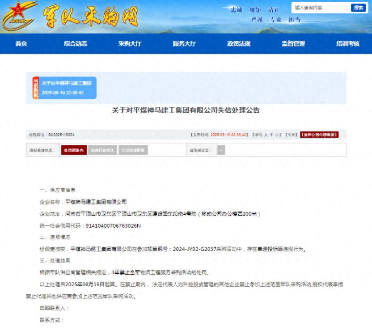Click the 一、供应商信息 heading

[57, 190]
